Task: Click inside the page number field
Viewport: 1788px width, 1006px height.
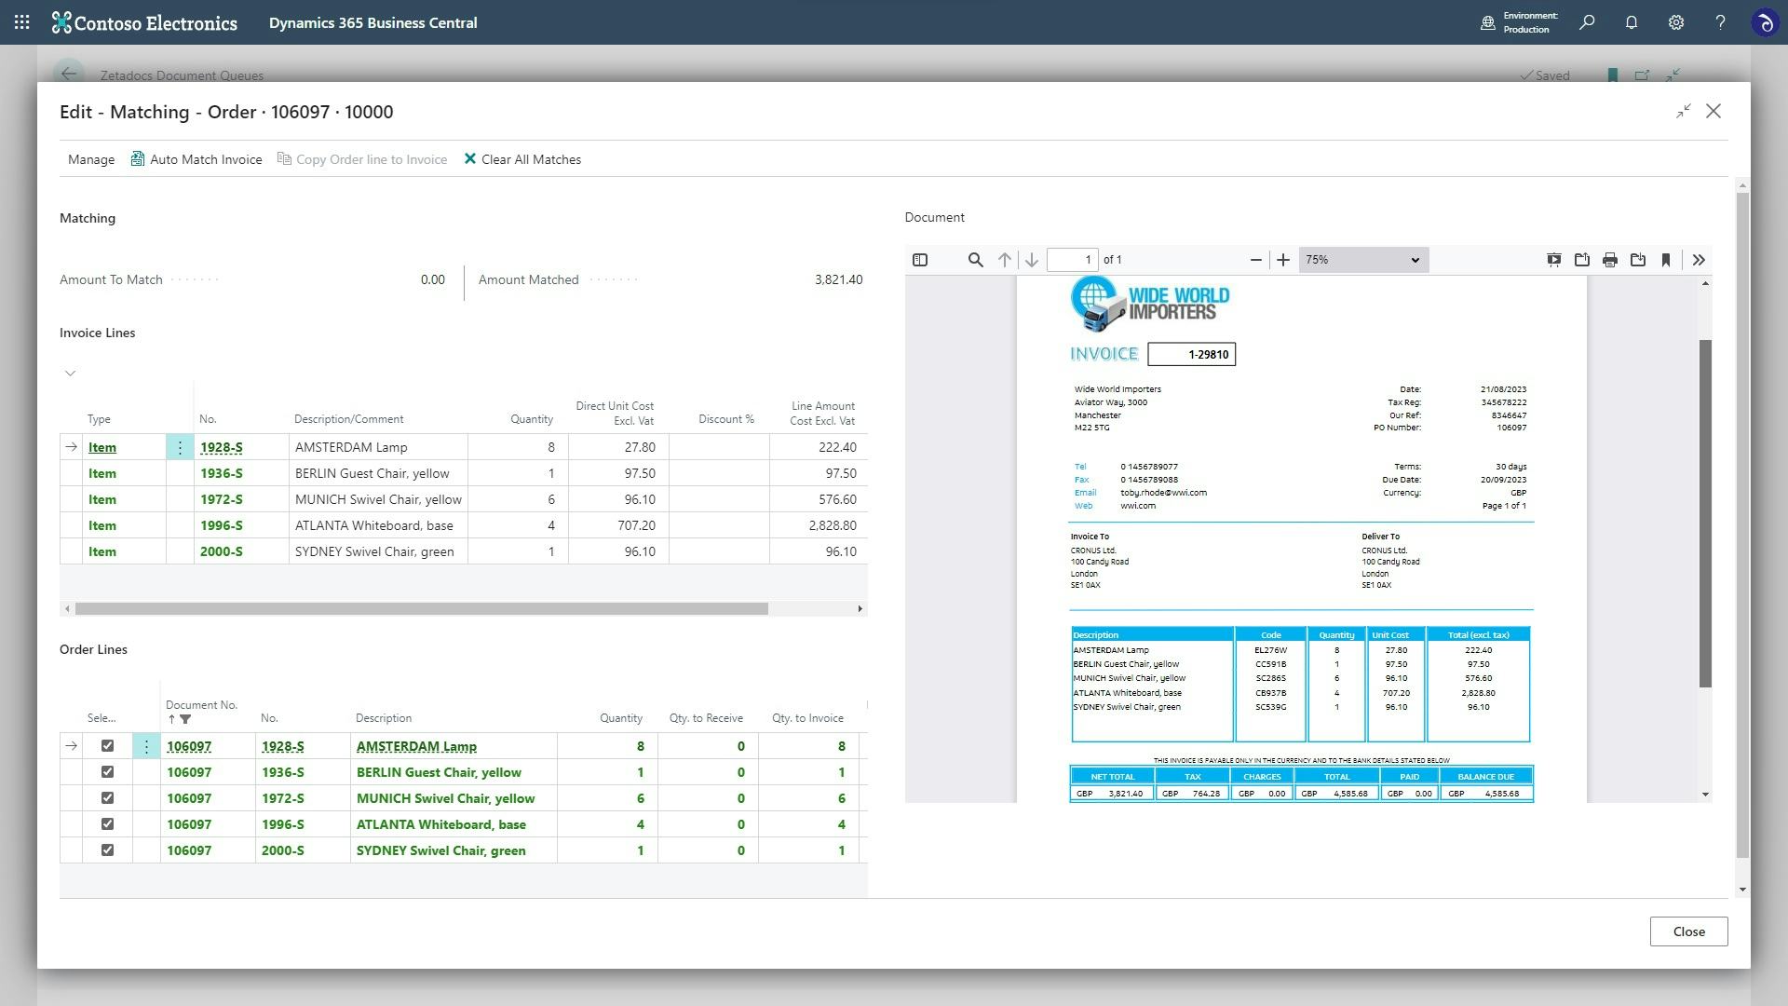Action: 1073,260
